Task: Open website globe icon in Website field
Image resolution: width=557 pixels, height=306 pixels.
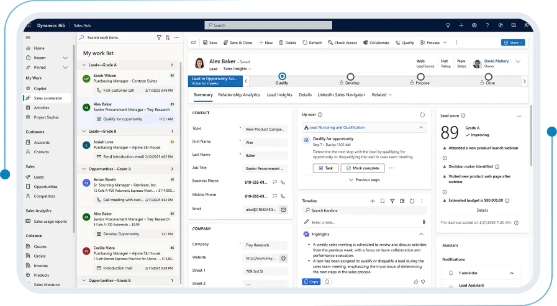Action: [x=284, y=258]
